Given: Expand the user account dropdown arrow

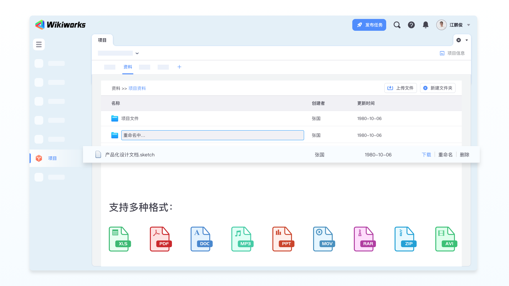Looking at the screenshot, I should (469, 25).
